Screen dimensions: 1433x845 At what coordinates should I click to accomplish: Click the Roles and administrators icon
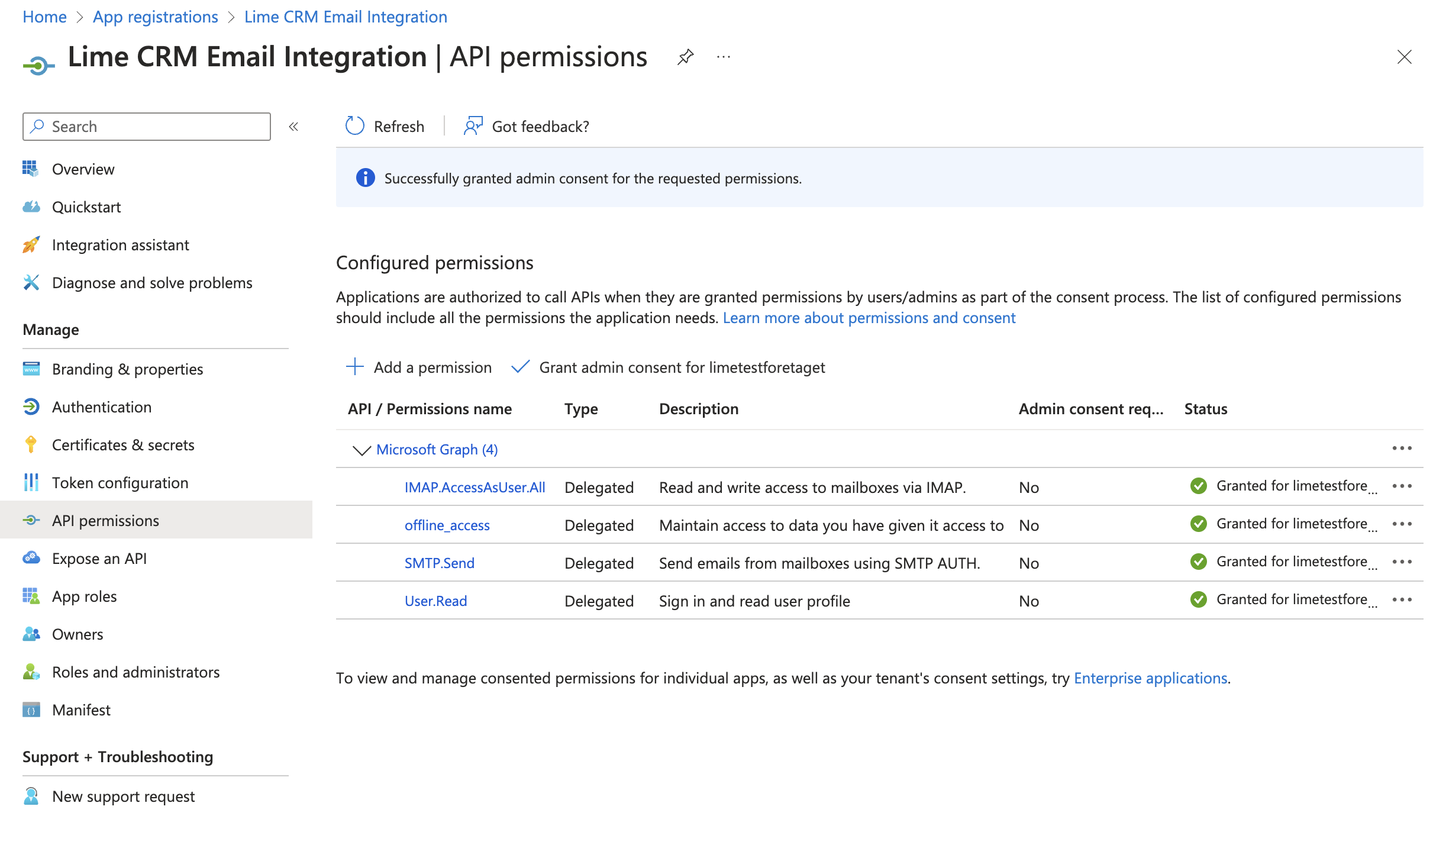31,672
